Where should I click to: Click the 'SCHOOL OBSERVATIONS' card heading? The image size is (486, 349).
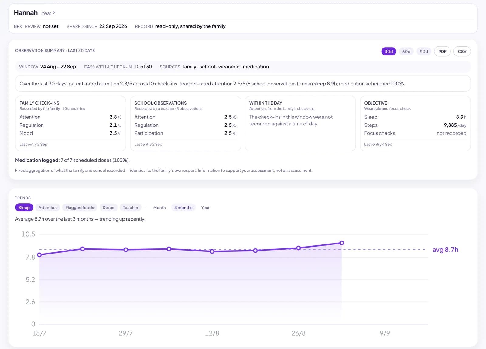pyautogui.click(x=161, y=103)
